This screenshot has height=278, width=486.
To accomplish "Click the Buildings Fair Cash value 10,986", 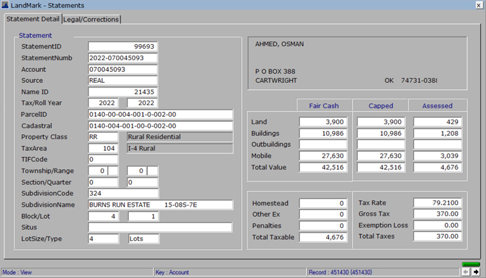I will pos(323,133).
